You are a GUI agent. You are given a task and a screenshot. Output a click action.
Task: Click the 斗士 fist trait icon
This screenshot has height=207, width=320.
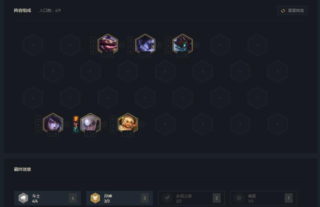pos(23,198)
